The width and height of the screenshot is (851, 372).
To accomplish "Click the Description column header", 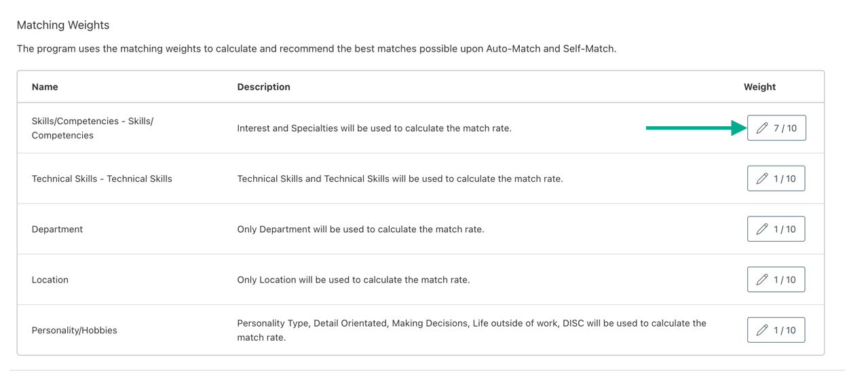I will pos(263,87).
